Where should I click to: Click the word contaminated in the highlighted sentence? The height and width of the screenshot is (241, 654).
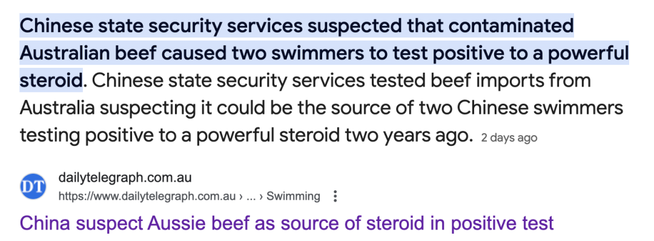(x=511, y=26)
